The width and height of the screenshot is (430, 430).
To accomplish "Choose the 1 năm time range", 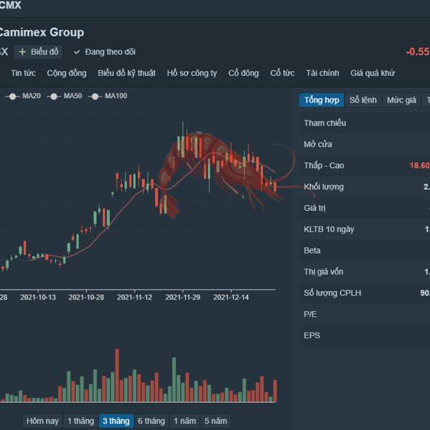I will (x=185, y=421).
